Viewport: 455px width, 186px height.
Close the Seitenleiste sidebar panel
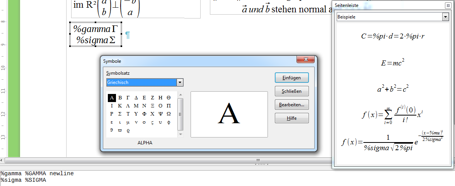pyautogui.click(x=448, y=5)
